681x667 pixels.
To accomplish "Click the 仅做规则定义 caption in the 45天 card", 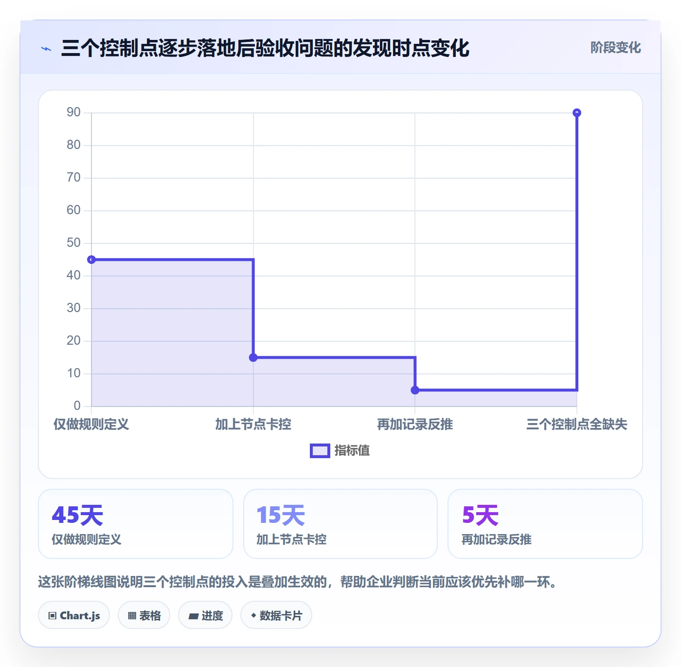I will [x=87, y=539].
